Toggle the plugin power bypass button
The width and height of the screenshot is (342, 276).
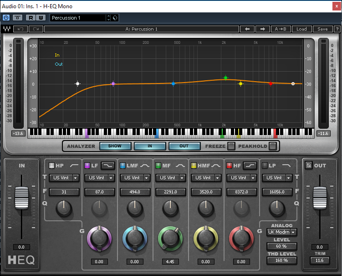(6, 17)
